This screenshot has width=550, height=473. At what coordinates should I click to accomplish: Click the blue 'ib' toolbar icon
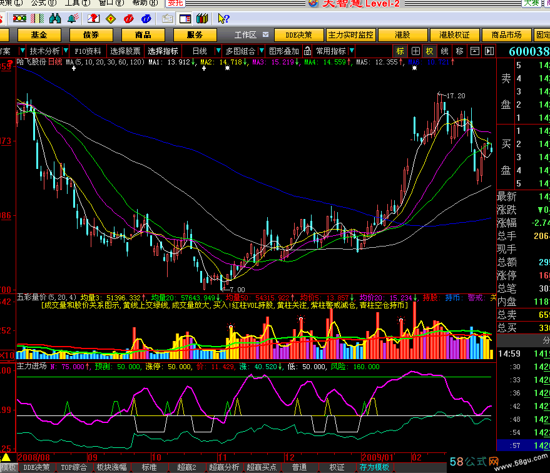[x=146, y=18]
